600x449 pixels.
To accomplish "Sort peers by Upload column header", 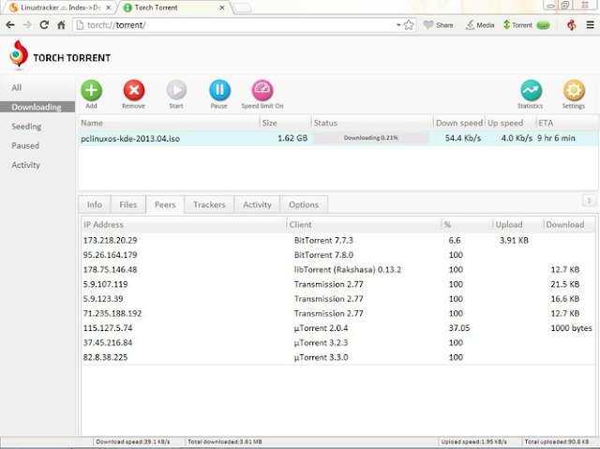I will click(518, 225).
